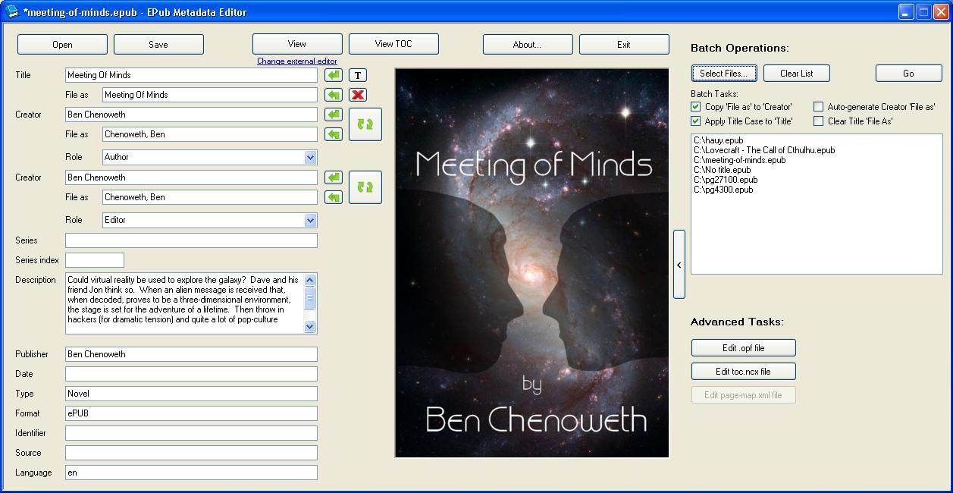This screenshot has height=493, width=953.
Task: View the book's table of contents
Action: (x=393, y=44)
